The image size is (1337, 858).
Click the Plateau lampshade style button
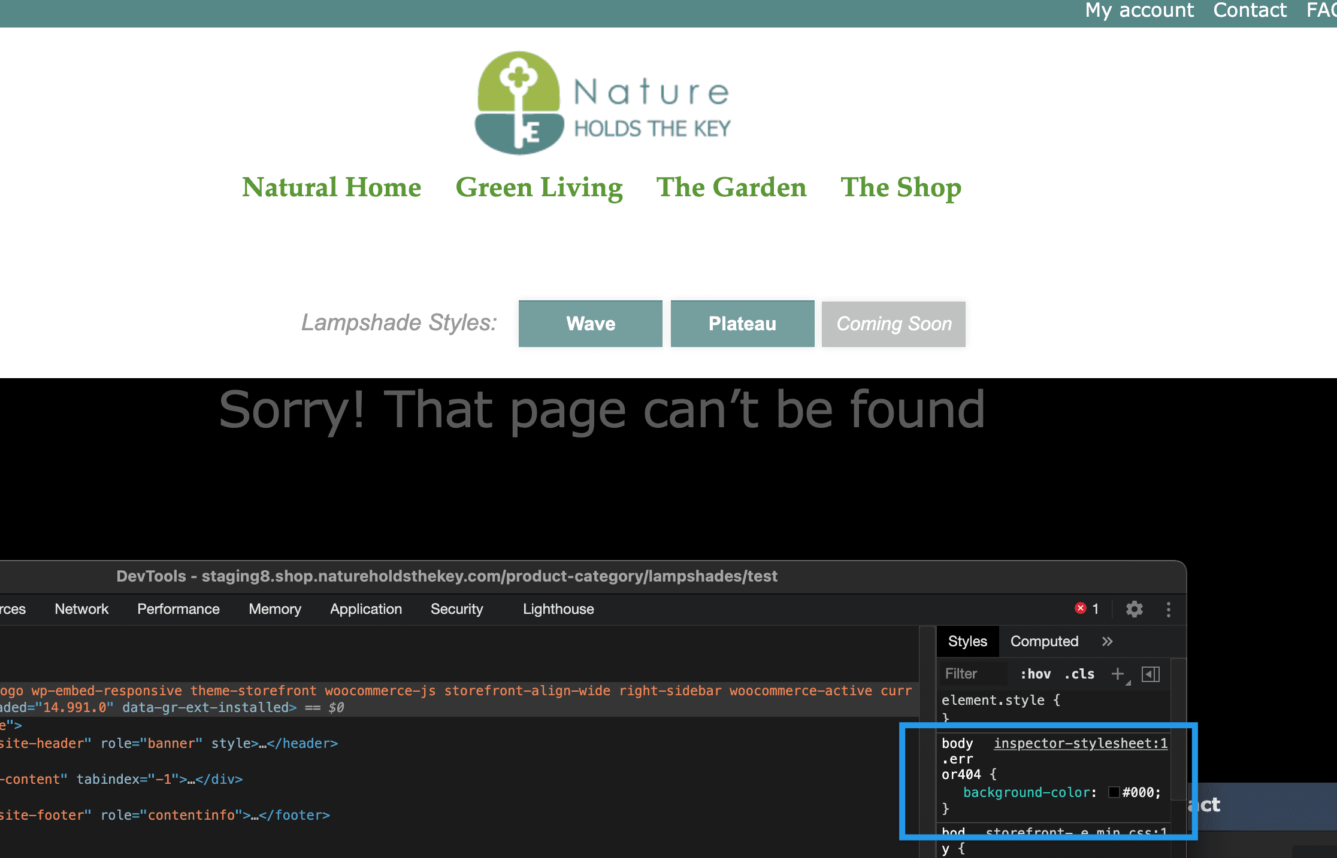[x=743, y=324]
